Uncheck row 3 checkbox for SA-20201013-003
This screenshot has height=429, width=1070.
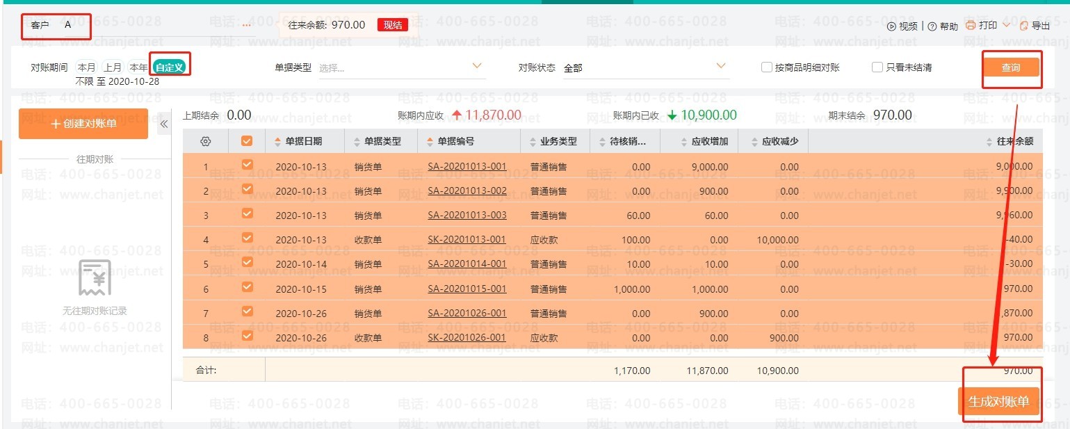point(247,214)
